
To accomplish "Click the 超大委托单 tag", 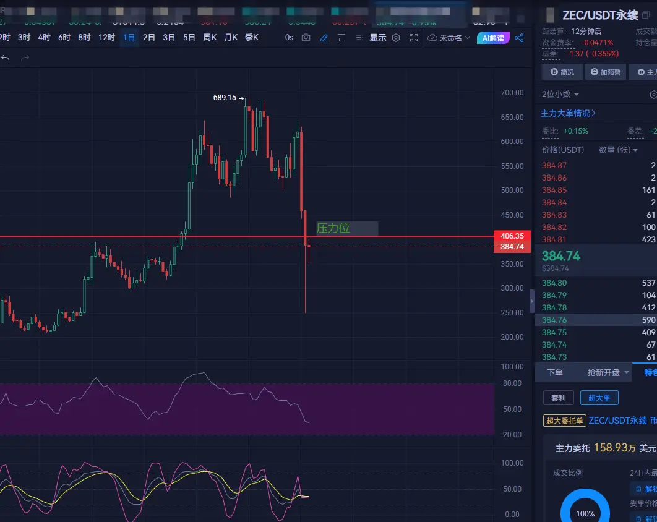I will click(x=564, y=421).
